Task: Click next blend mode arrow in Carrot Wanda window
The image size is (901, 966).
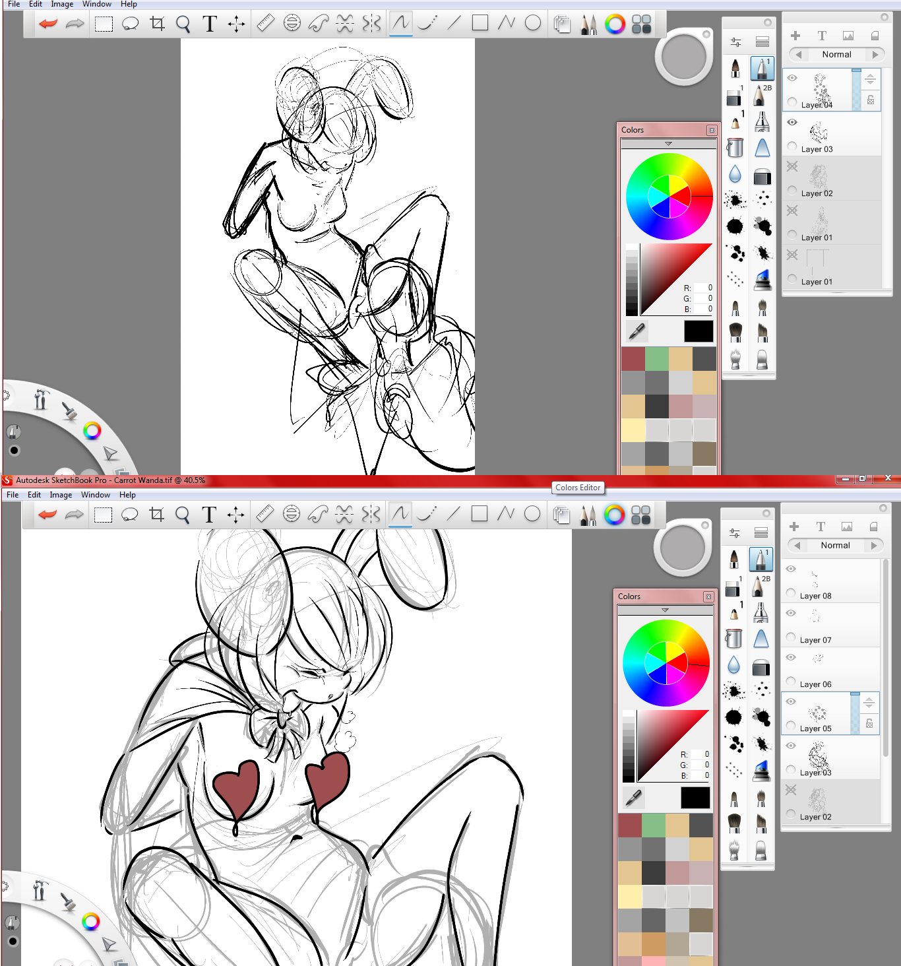Action: [x=874, y=546]
